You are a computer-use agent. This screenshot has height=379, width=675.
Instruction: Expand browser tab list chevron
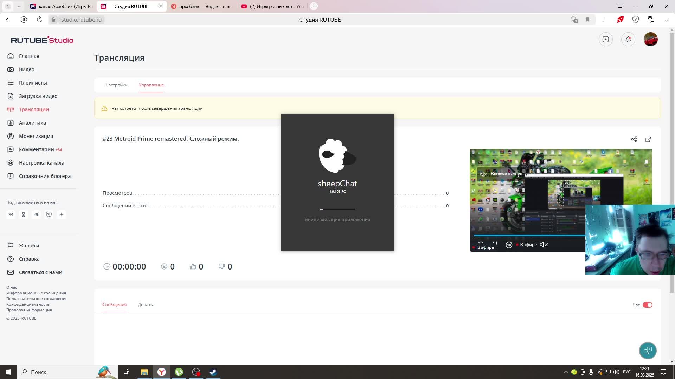[x=19, y=6]
